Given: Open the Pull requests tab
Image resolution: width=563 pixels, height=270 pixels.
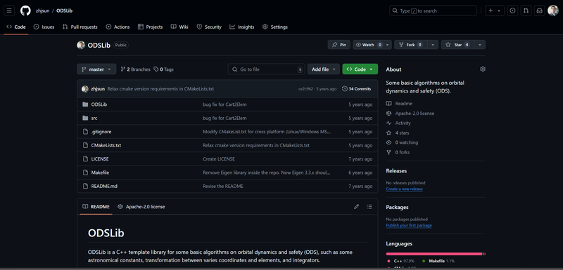Looking at the screenshot, I should click(80, 27).
